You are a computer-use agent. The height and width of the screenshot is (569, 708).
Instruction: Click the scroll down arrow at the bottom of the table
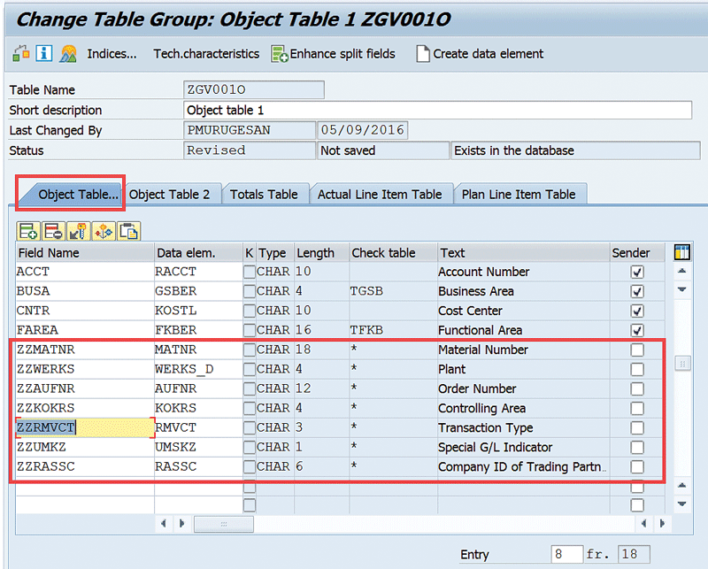(681, 504)
